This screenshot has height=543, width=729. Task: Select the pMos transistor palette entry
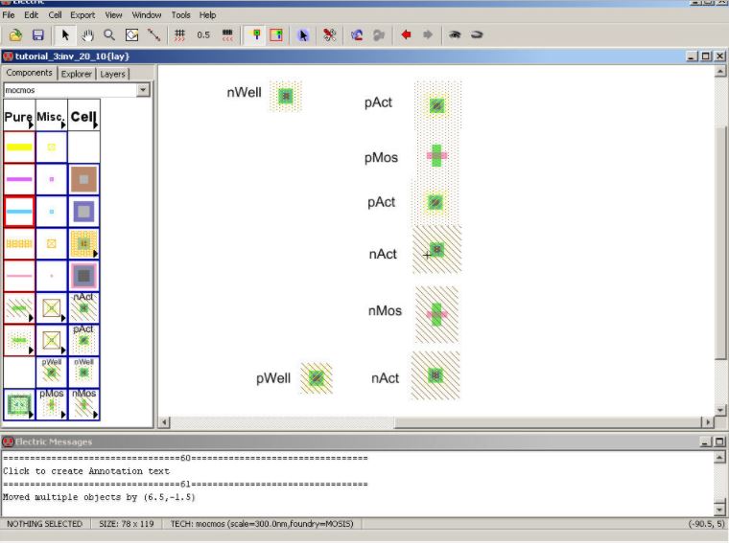pos(52,403)
